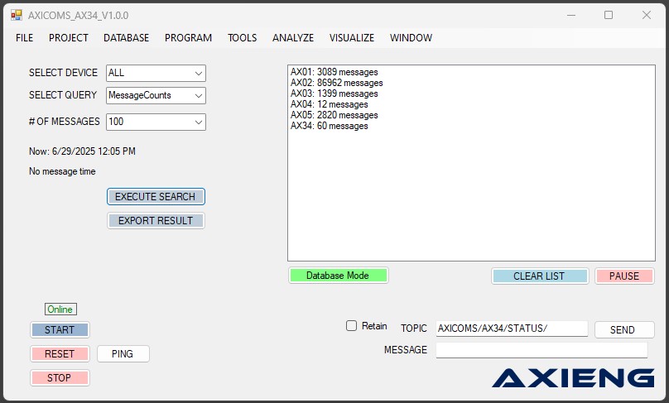Open the TOOLS menu

(242, 38)
